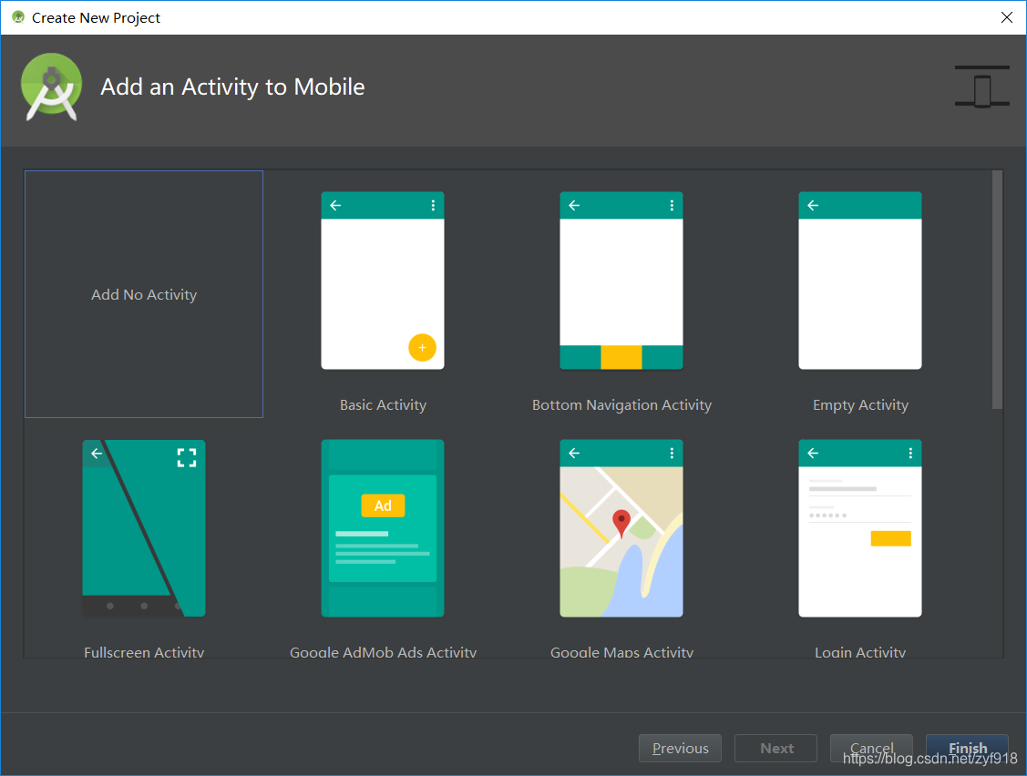Click the red map pin in Google Maps Activity
Screen dimensions: 1027x776
[x=621, y=524]
